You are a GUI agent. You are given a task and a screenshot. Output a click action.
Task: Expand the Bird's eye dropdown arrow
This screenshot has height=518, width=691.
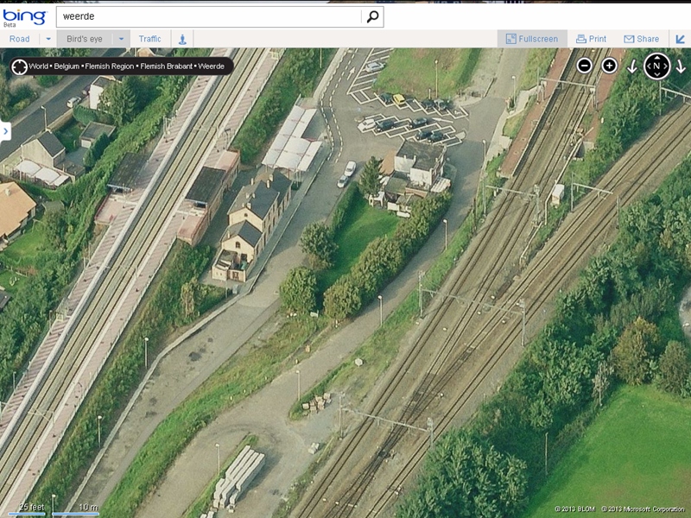121,39
